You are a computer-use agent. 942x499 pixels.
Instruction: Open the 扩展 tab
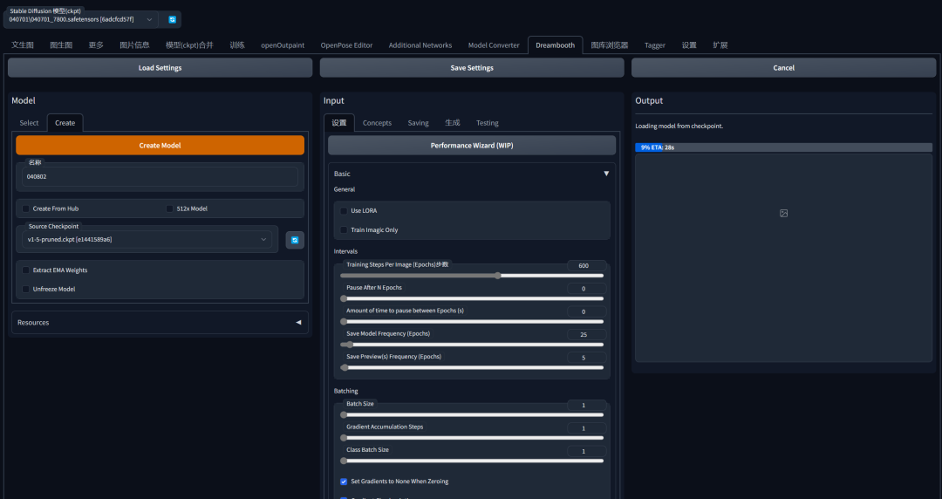tap(720, 45)
